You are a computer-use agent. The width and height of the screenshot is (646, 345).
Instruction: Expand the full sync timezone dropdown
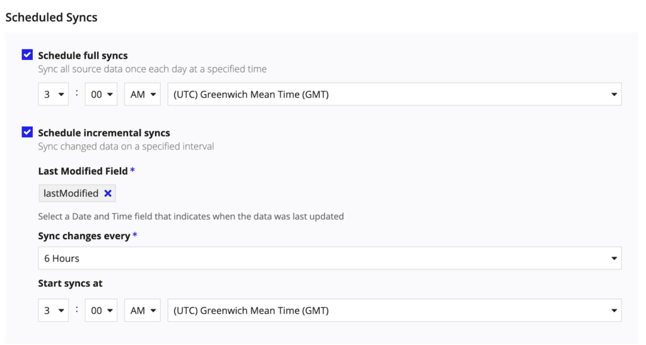pyautogui.click(x=394, y=95)
